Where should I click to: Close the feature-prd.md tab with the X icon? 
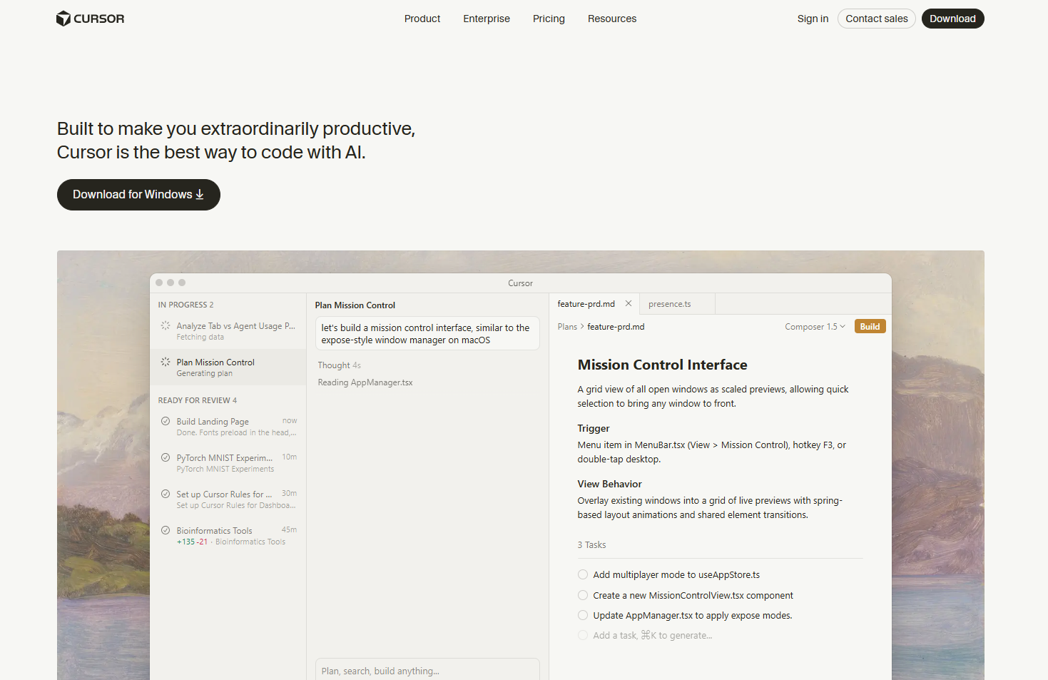click(x=629, y=303)
